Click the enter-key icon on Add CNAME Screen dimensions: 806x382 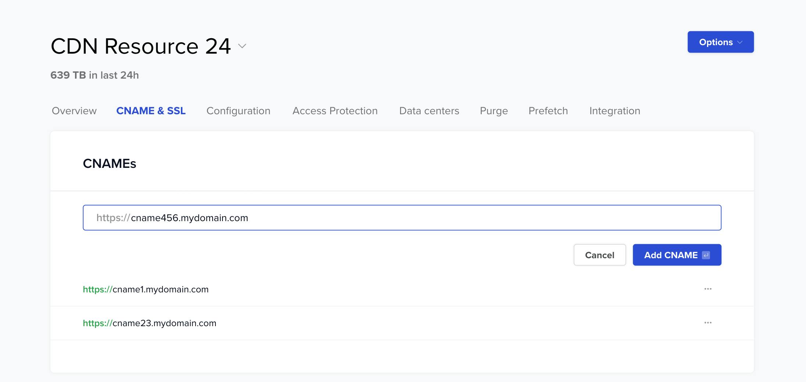coord(706,255)
